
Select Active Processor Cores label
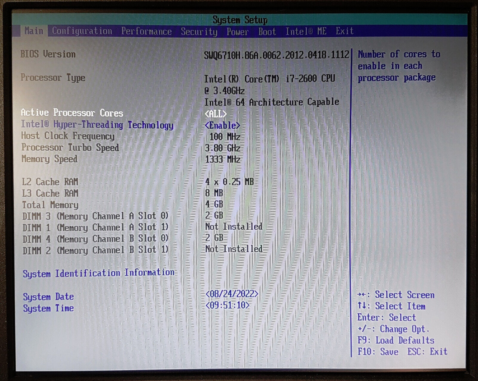pos(72,113)
